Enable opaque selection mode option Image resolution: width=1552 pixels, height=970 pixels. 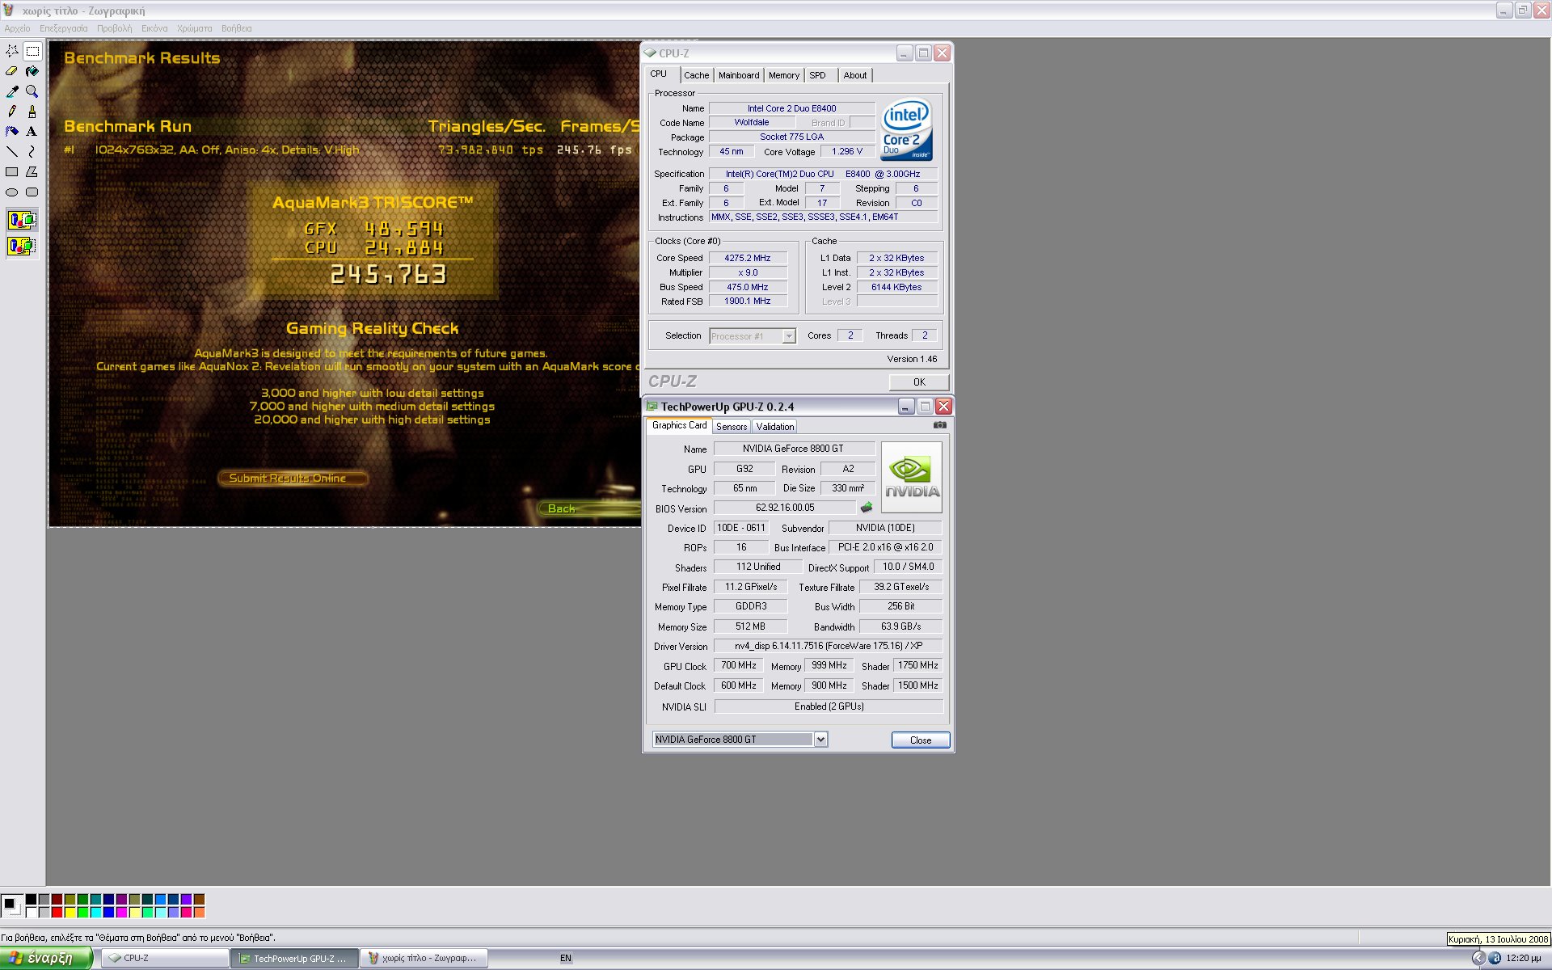(22, 220)
